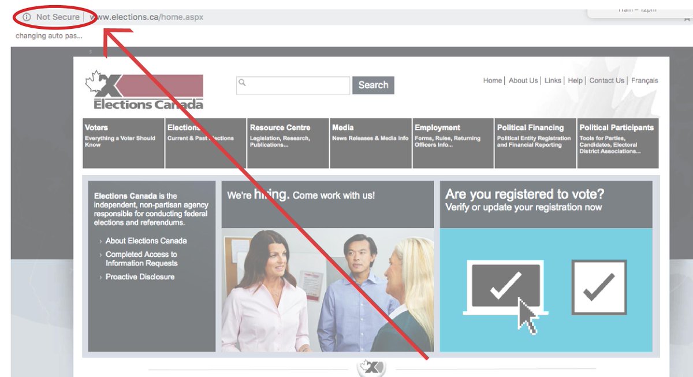Viewport: 693px width, 377px height.
Task: Click the site info icon beside Not Secure
Action: (x=27, y=17)
